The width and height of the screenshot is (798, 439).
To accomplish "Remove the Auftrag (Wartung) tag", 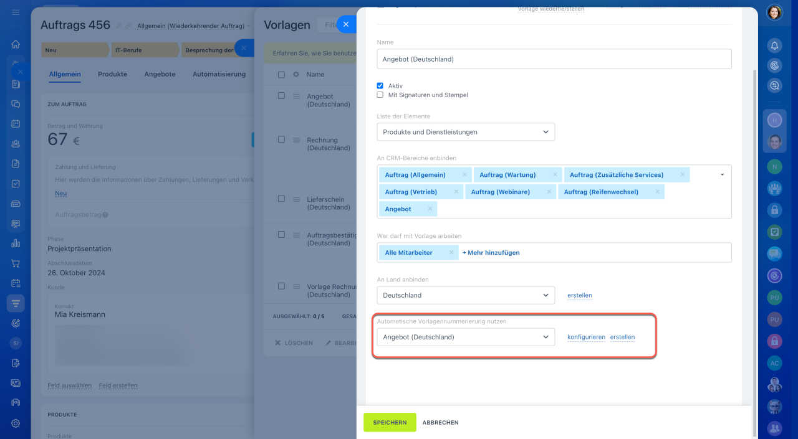I will click(554, 175).
